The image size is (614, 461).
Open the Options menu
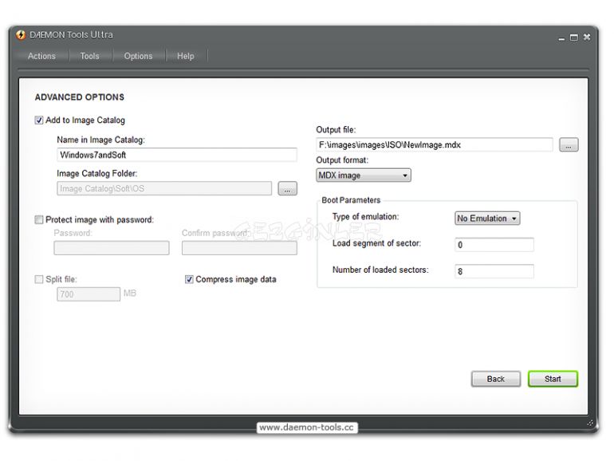pyautogui.click(x=138, y=56)
